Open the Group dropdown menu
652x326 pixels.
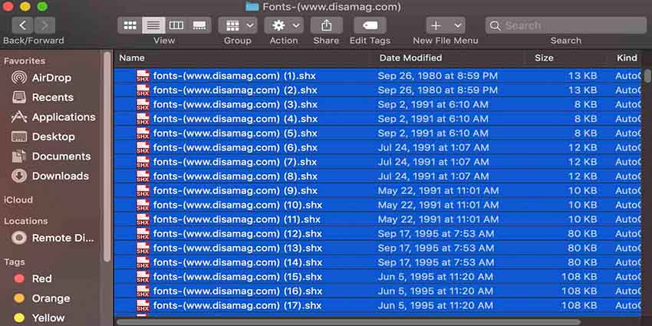pyautogui.click(x=237, y=25)
